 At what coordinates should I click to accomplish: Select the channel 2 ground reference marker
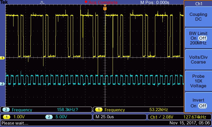[2, 84]
